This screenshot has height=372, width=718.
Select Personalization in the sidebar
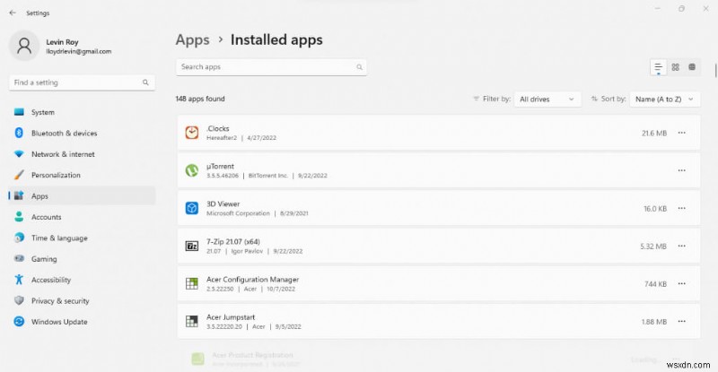(x=82, y=175)
